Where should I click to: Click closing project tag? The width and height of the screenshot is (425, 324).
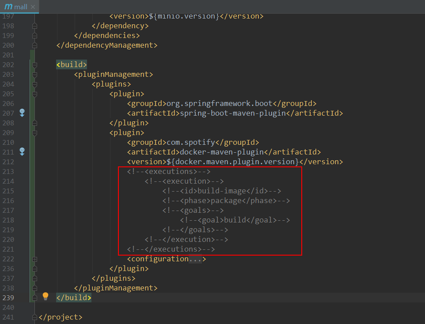point(61,317)
